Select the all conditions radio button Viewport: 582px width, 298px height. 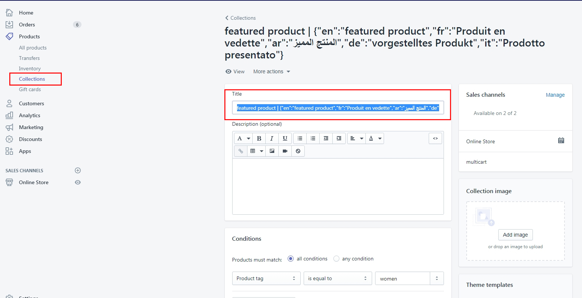290,259
